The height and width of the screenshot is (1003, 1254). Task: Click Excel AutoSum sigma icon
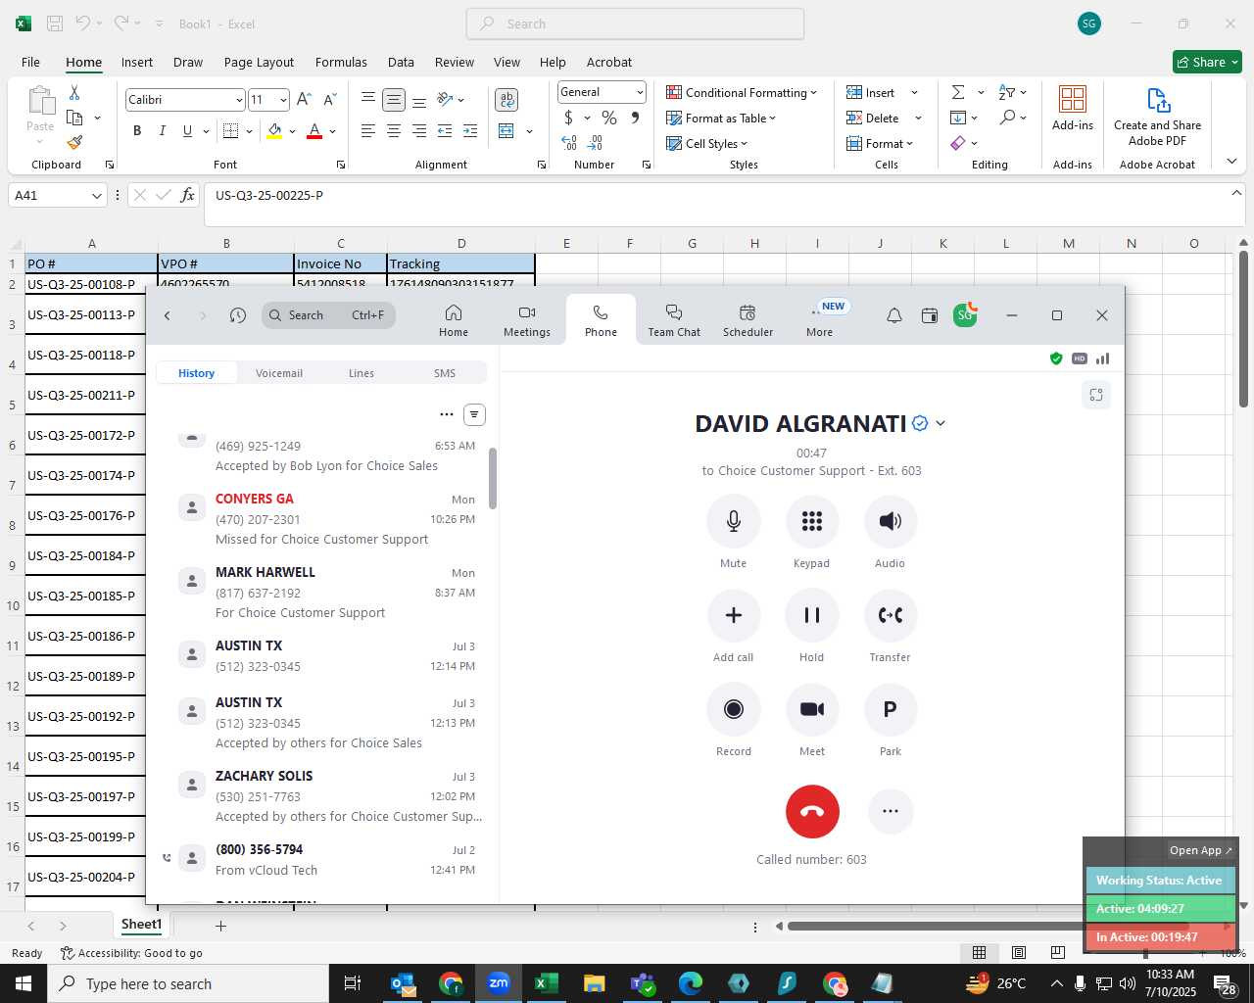(958, 92)
